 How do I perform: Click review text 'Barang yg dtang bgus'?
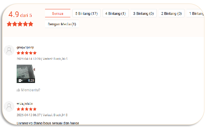pyautogui.click(x=48, y=123)
